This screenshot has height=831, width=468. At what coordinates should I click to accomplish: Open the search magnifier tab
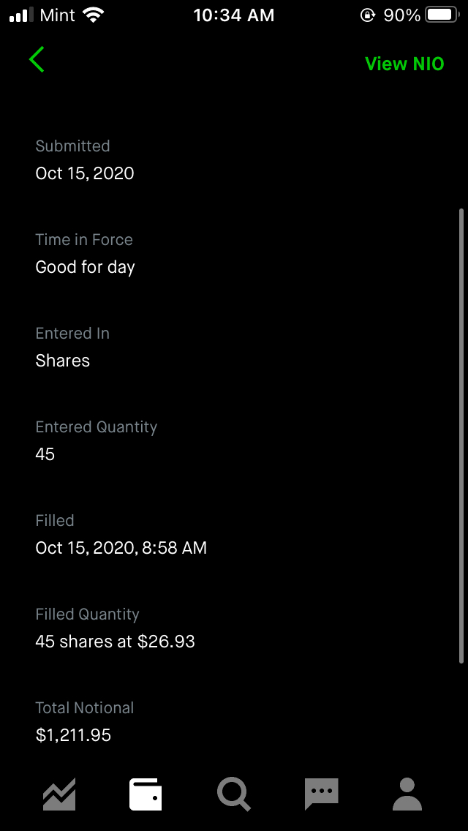pyautogui.click(x=234, y=794)
